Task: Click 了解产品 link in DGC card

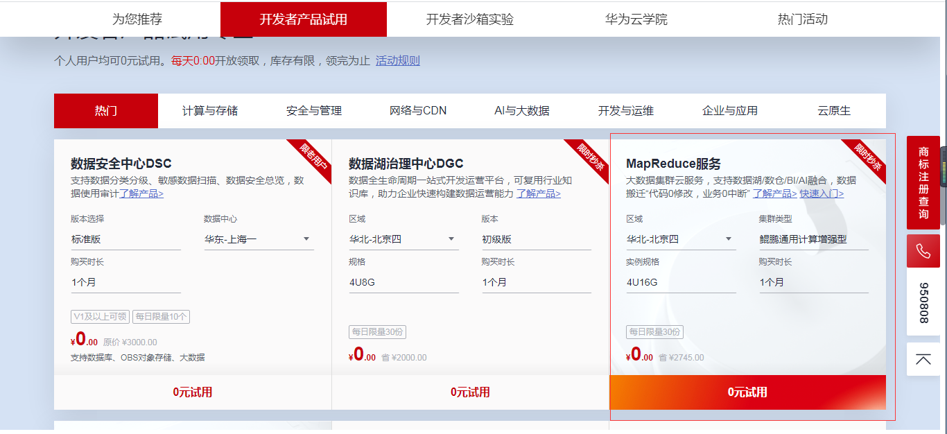Action: [539, 193]
